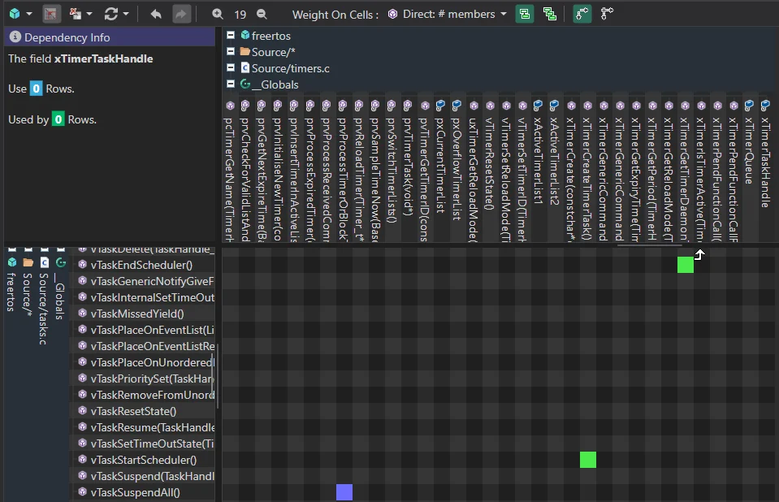Select the vTaskPlaceOnEventList row
779x502 pixels.
click(x=144, y=330)
